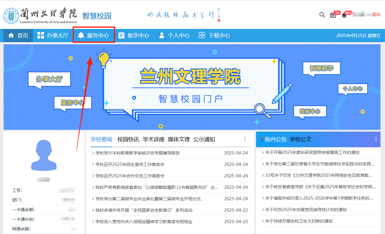
Task: Click the 工号 label in profile card
Action: [x=17, y=190]
